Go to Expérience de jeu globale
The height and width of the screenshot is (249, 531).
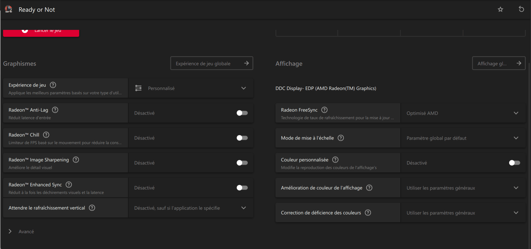[212, 63]
